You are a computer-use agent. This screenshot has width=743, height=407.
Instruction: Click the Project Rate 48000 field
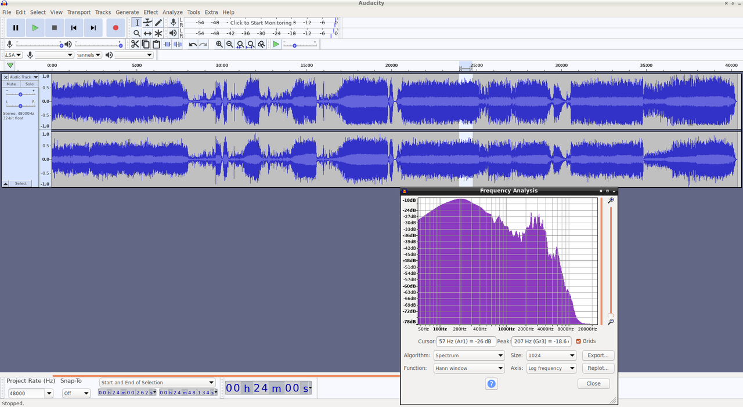(x=26, y=393)
